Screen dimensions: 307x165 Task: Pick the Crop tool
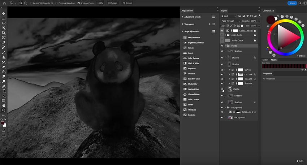point(4,32)
